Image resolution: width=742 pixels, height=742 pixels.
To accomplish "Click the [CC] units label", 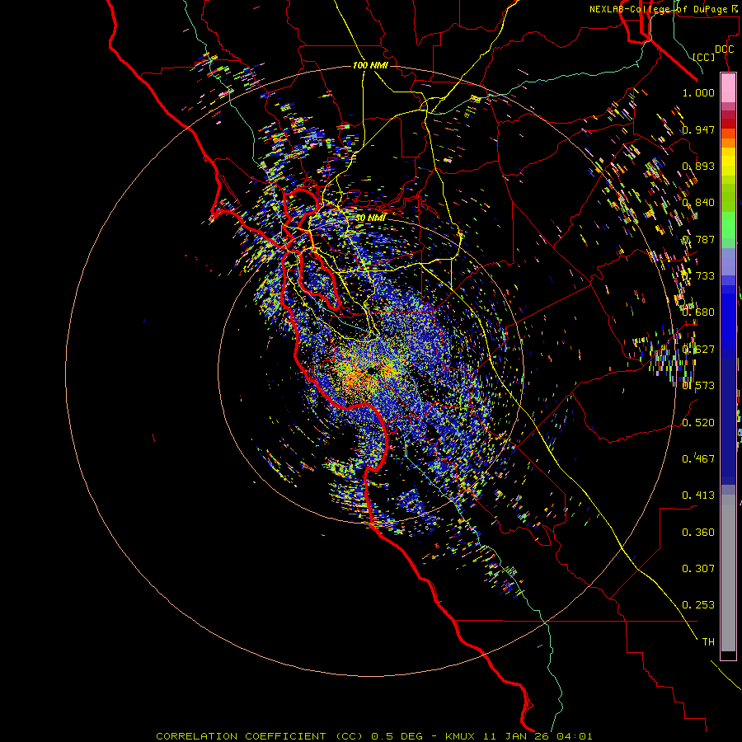I will click(704, 57).
